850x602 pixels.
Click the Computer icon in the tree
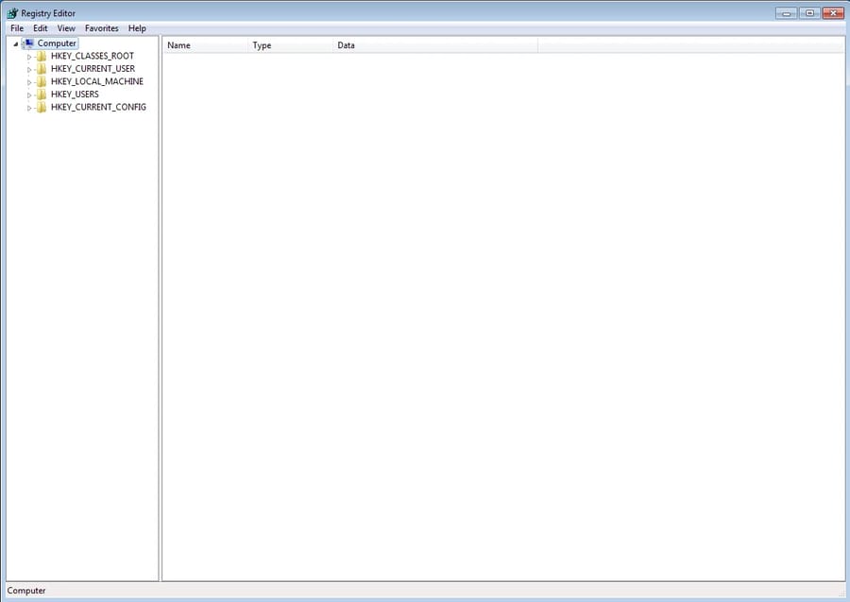[28, 43]
